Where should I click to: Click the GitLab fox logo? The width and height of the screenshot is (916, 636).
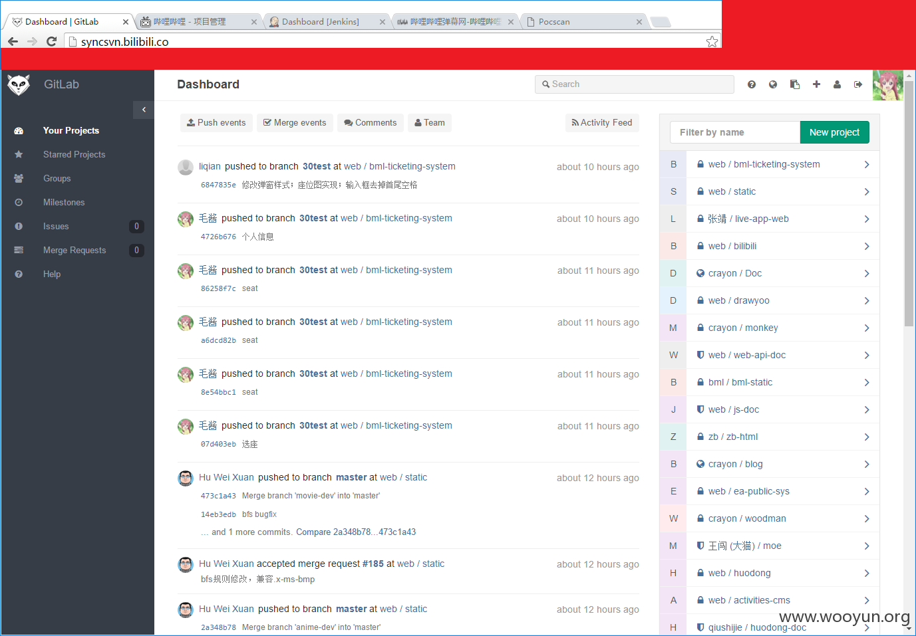(x=19, y=84)
